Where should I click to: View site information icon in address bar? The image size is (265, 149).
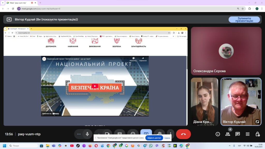coord(19,9)
